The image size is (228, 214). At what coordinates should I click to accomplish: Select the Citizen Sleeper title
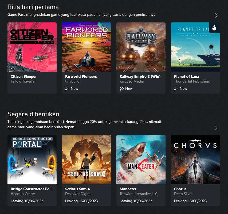point(24,76)
